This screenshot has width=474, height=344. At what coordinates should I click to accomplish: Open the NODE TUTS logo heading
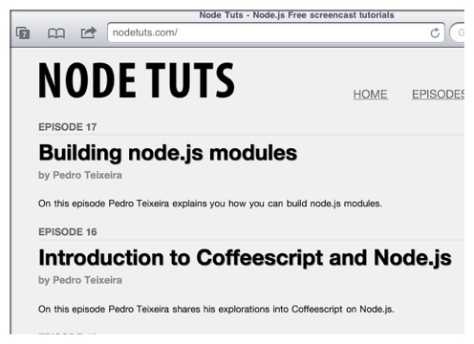click(137, 80)
